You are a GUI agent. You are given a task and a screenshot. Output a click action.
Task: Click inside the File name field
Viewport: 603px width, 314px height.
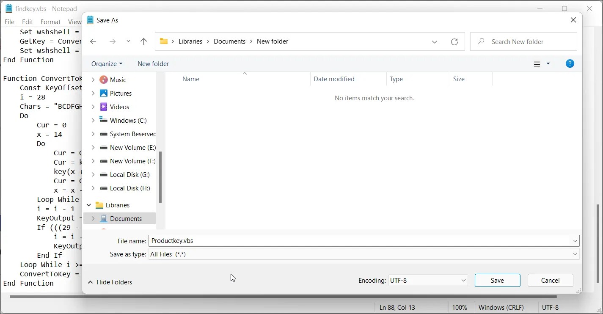296,240
